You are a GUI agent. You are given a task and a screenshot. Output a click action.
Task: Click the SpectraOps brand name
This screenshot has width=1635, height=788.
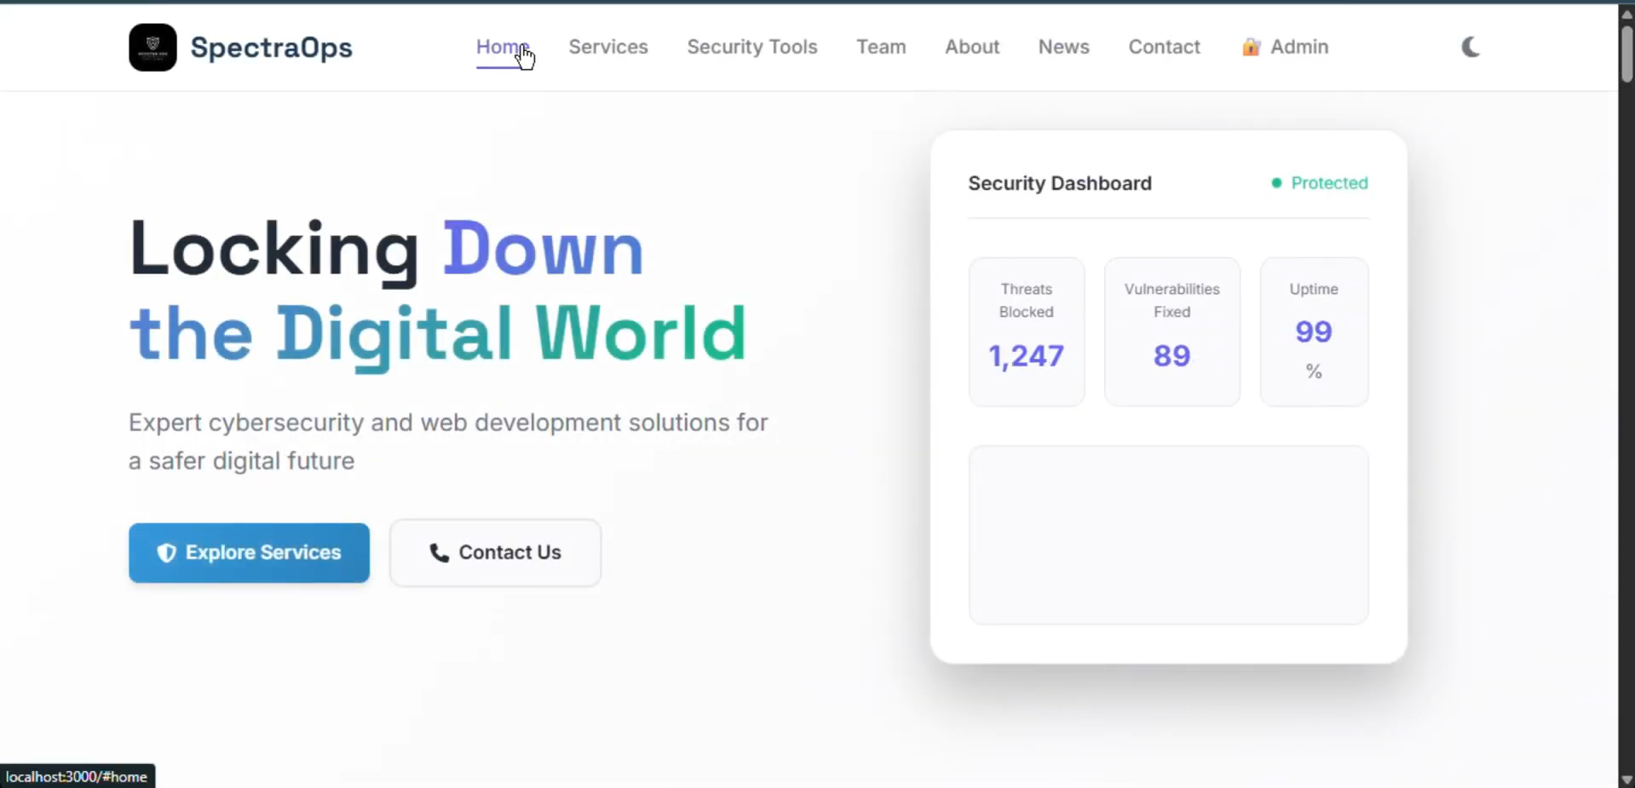click(271, 47)
